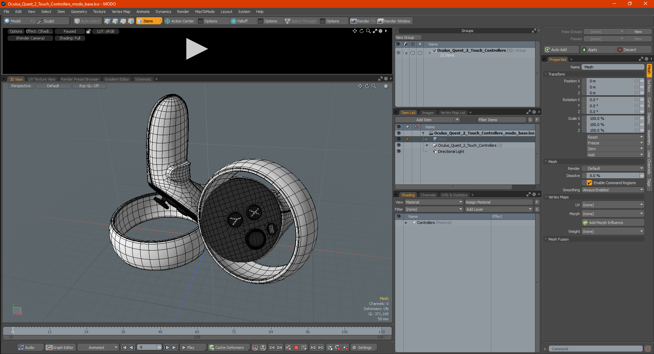Open render preview settings gear
The width and height of the screenshot is (654, 354).
click(x=380, y=31)
